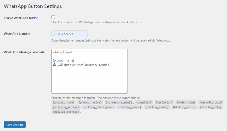Image resolution: width=227 pixels, height=131 pixels.
Task: Click the {billing_email} placeholder tag
Action: click(157, 107)
